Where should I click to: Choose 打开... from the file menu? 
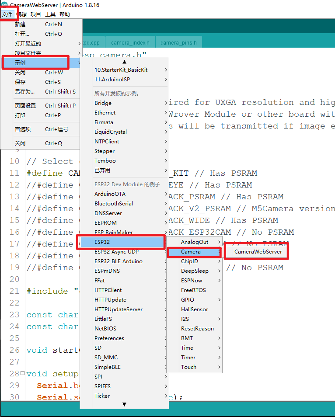[41, 34]
